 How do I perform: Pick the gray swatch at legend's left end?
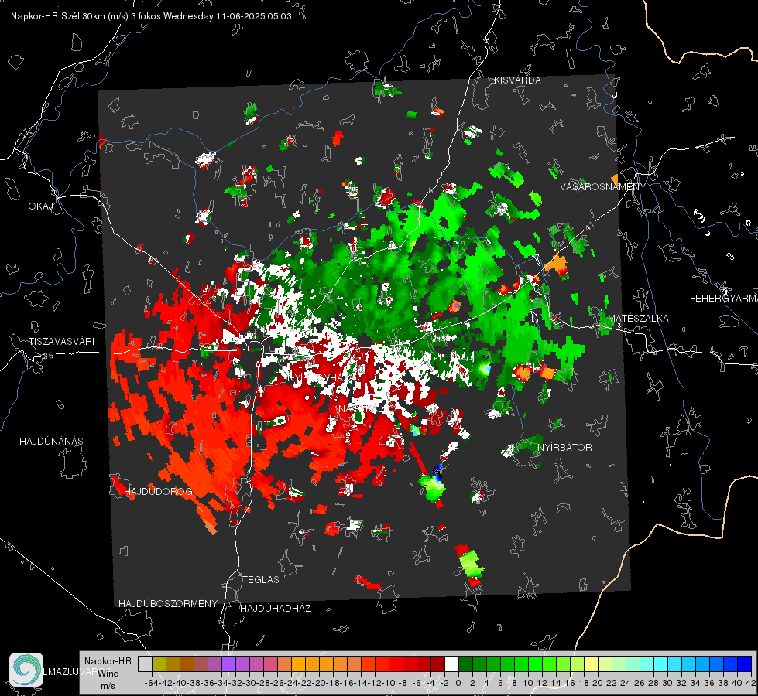pyautogui.click(x=145, y=664)
